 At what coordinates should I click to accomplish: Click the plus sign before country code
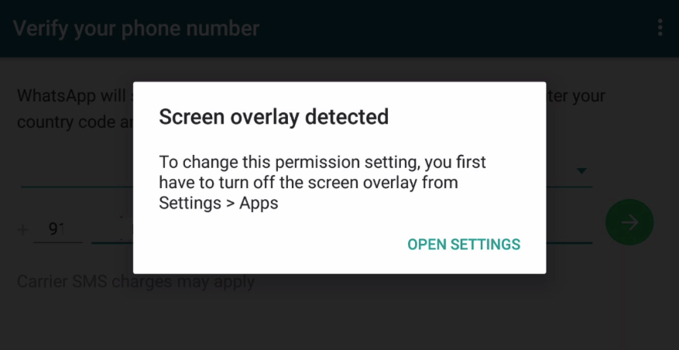click(22, 229)
